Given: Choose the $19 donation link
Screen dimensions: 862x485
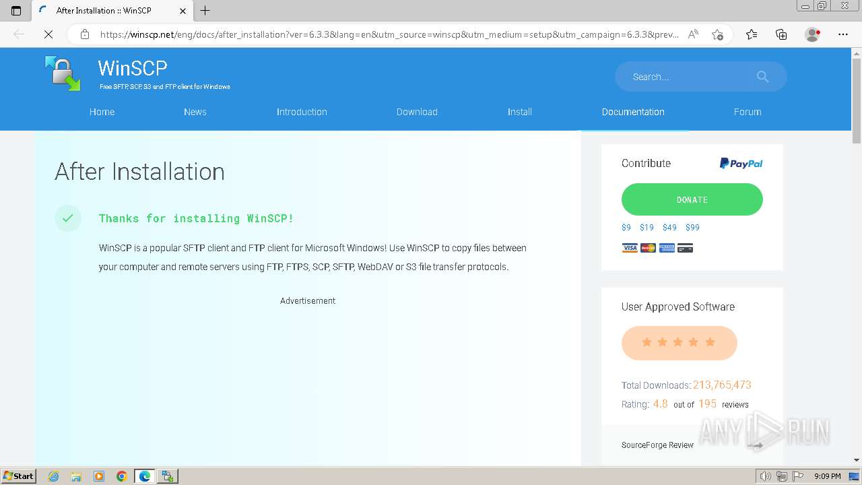Looking at the screenshot, I should click(646, 228).
